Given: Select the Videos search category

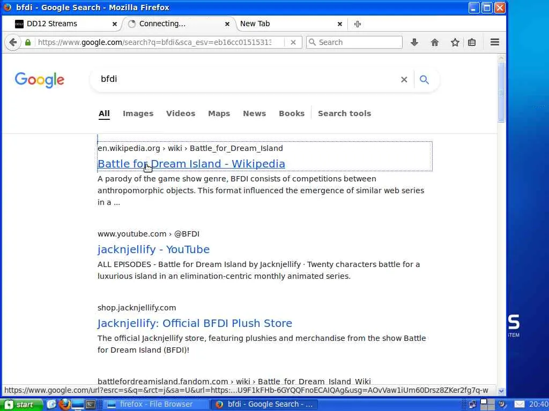Looking at the screenshot, I should tap(181, 113).
